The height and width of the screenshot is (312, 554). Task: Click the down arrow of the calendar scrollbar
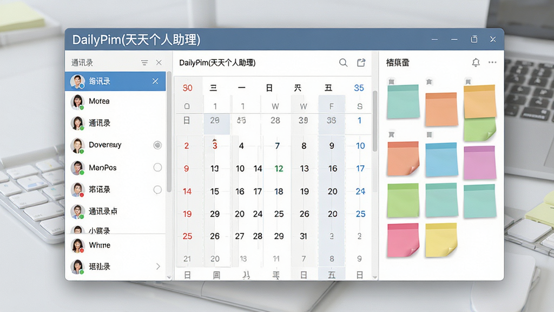pos(375,277)
